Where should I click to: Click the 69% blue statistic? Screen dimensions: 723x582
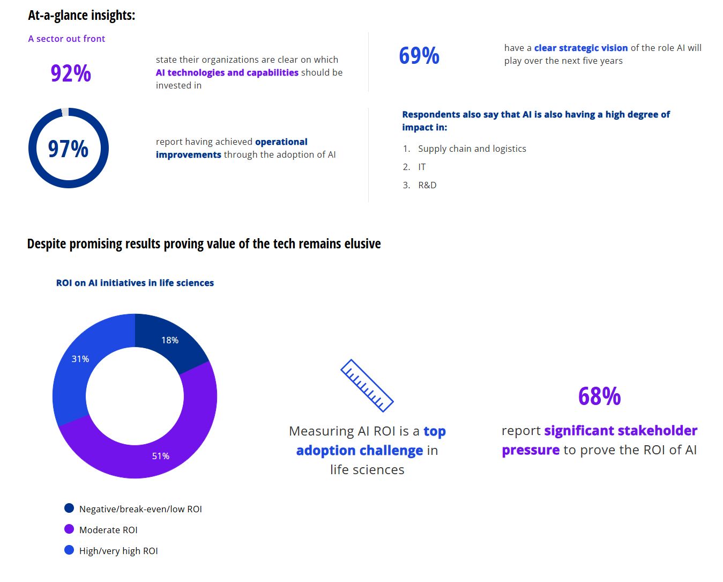pyautogui.click(x=419, y=56)
